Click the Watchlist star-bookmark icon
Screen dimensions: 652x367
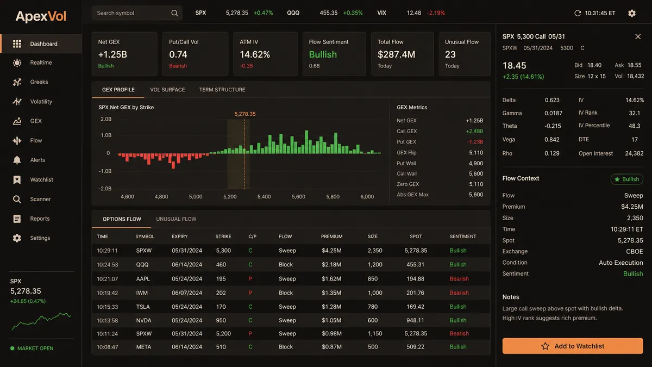coord(17,179)
